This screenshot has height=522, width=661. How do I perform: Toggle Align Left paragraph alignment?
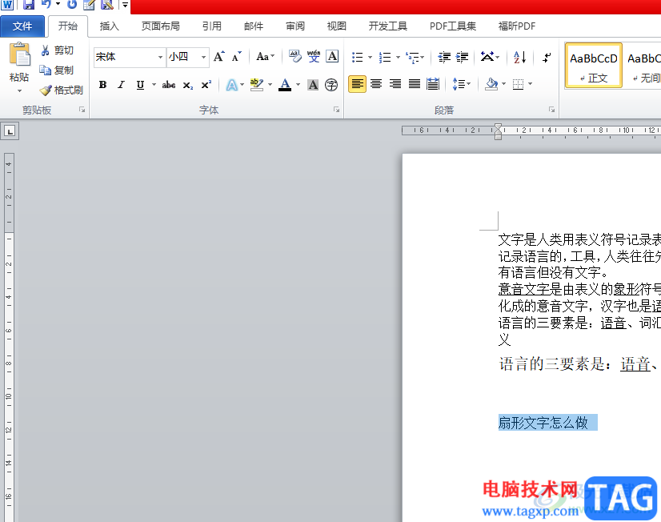(x=357, y=84)
